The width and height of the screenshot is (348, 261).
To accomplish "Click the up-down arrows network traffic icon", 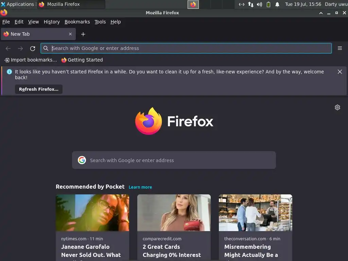I will (250, 4).
